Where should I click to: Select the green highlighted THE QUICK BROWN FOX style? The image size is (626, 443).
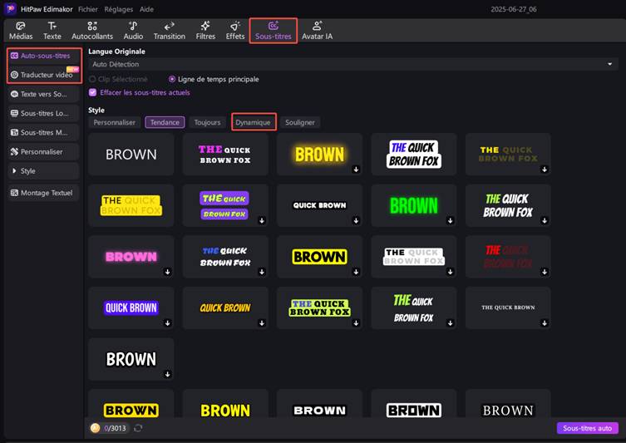coord(319,308)
